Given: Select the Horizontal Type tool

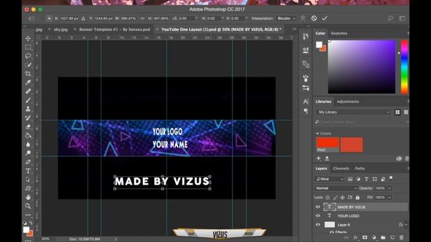Looking at the screenshot, I should [28, 171].
